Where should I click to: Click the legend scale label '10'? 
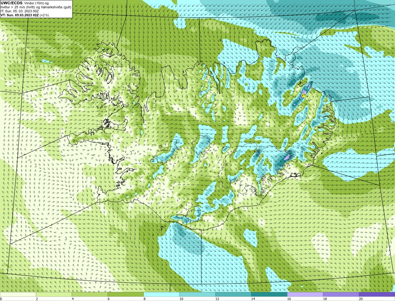pyautogui.click(x=181, y=299)
